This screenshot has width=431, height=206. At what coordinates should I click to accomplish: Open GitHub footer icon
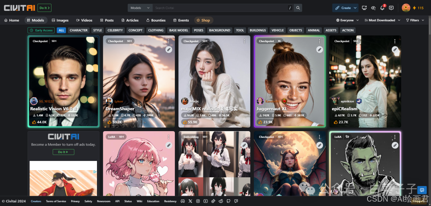[x=228, y=201]
